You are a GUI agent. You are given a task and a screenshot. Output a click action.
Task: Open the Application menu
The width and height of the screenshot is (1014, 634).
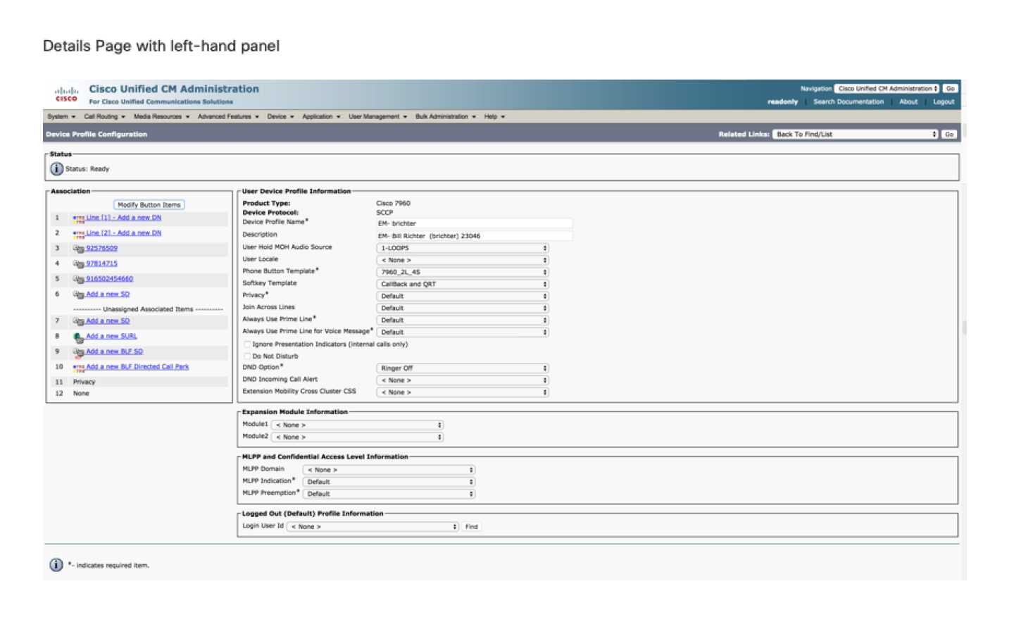(321, 116)
